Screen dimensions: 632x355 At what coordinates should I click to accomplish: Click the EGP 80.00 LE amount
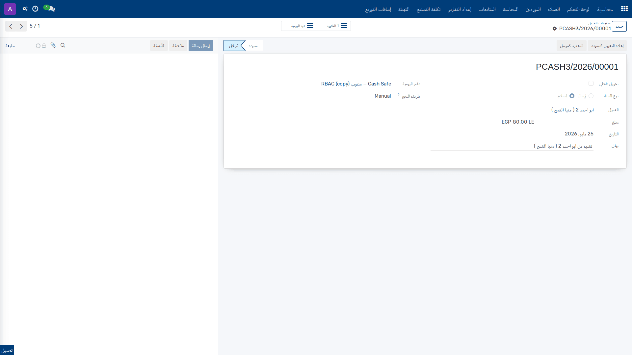click(518, 122)
